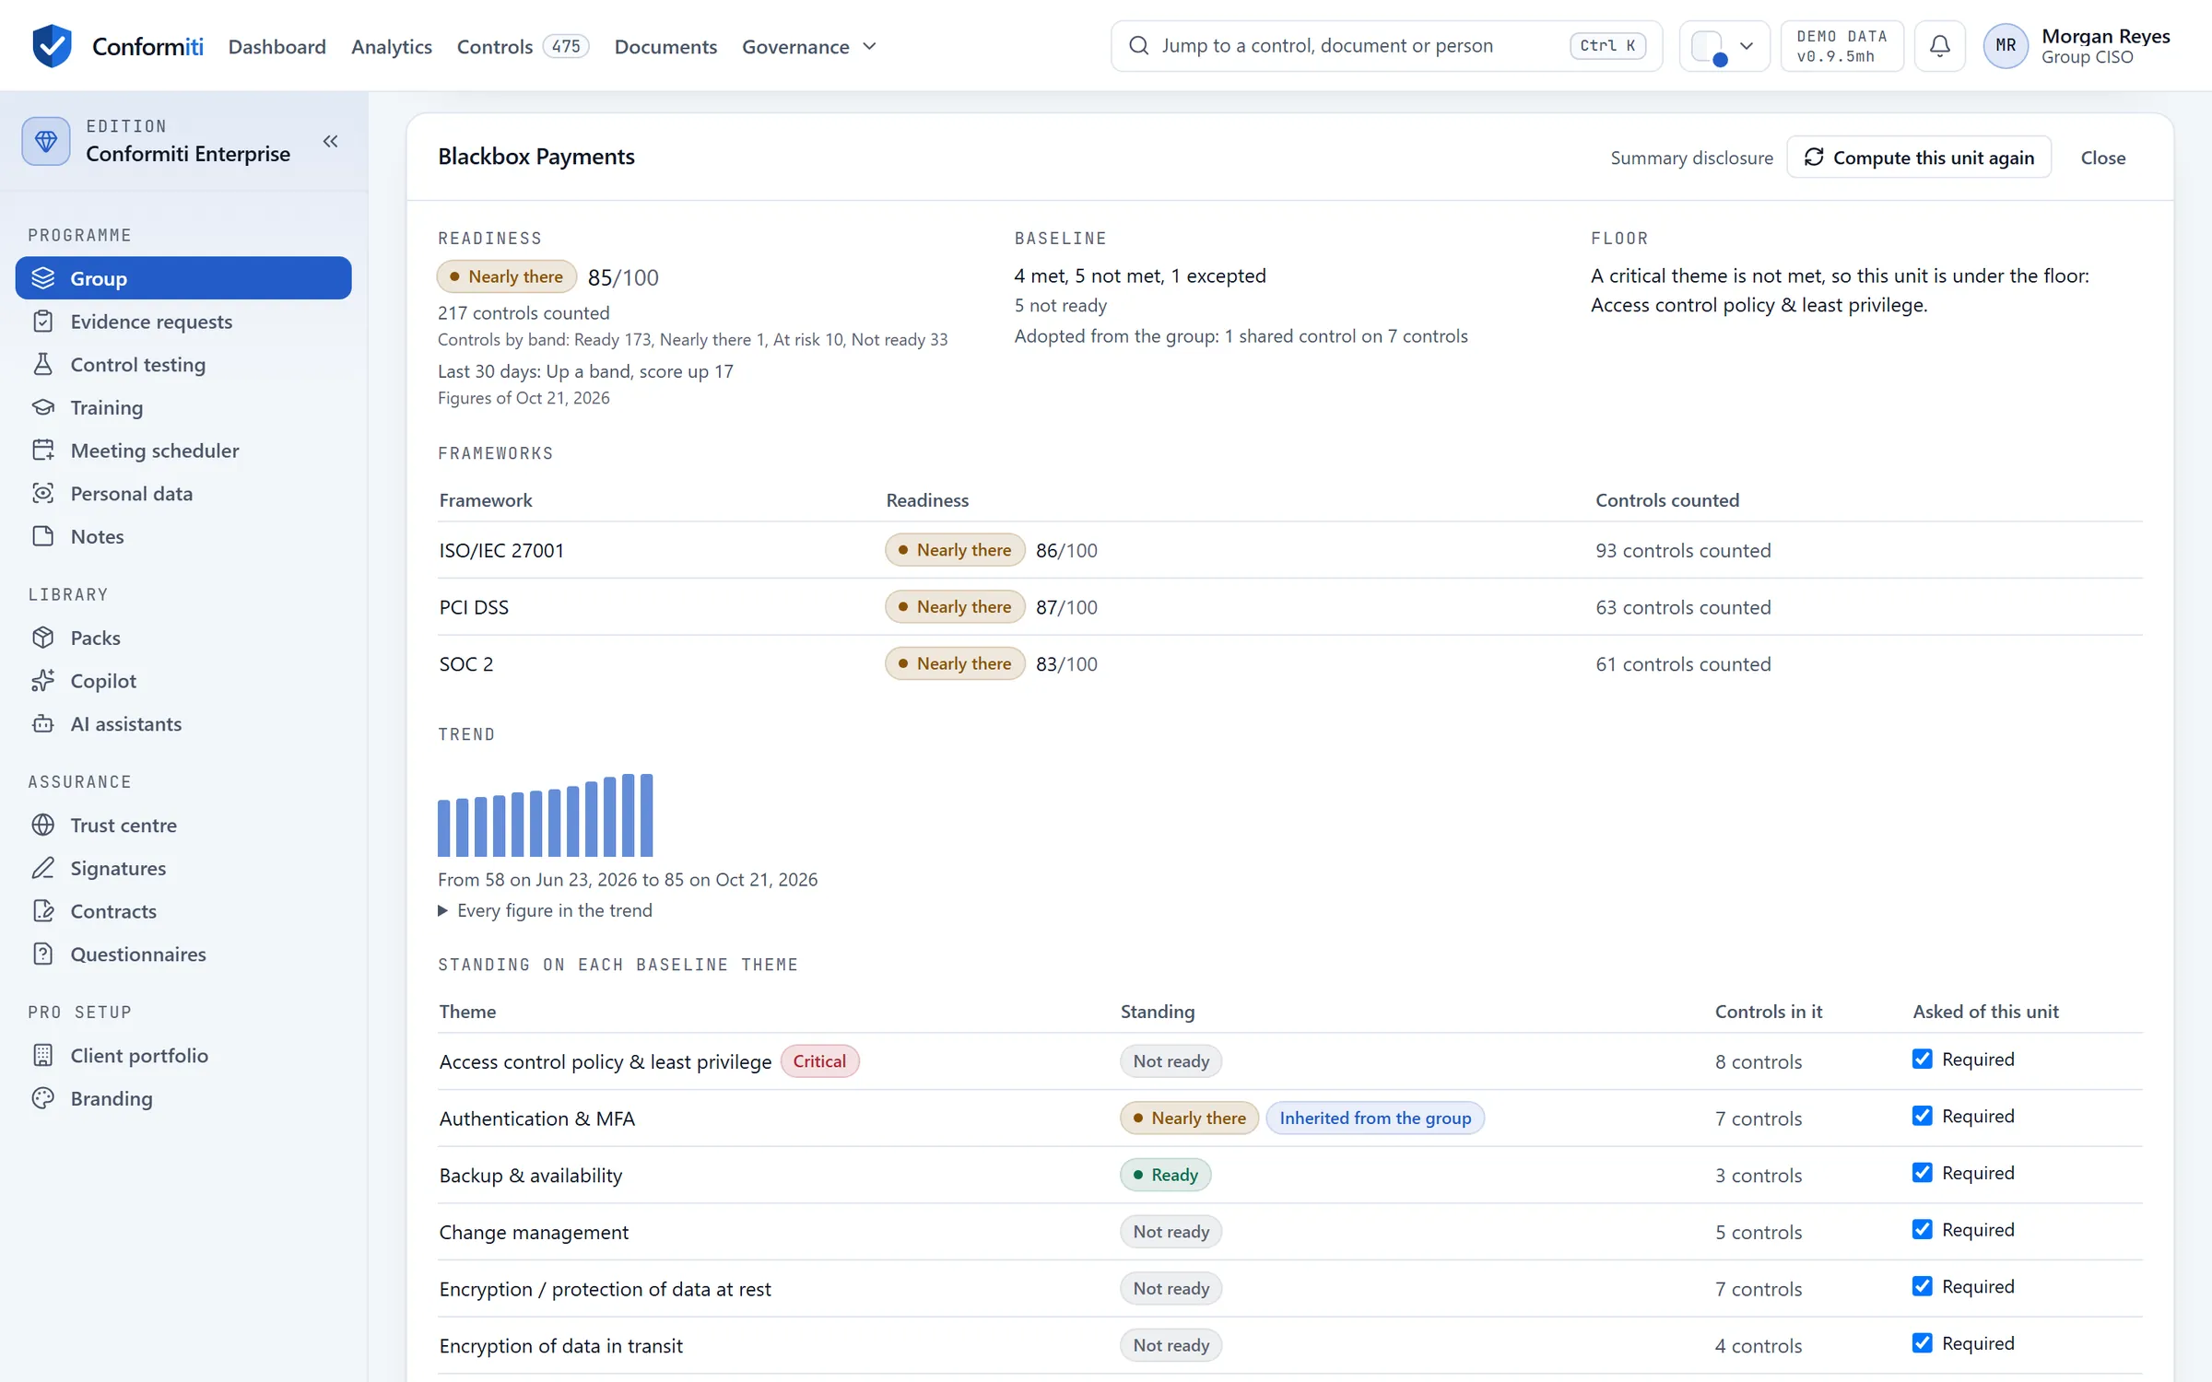The image size is (2212, 1382).
Task: Open the theme switcher dropdown in header
Action: pyautogui.click(x=1724, y=45)
